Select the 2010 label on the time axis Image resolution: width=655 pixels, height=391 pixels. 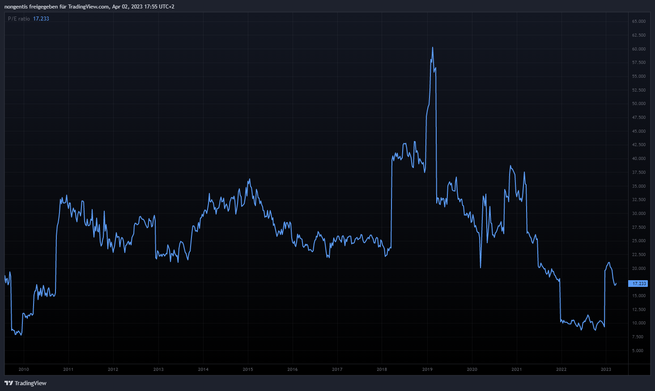[24, 369]
